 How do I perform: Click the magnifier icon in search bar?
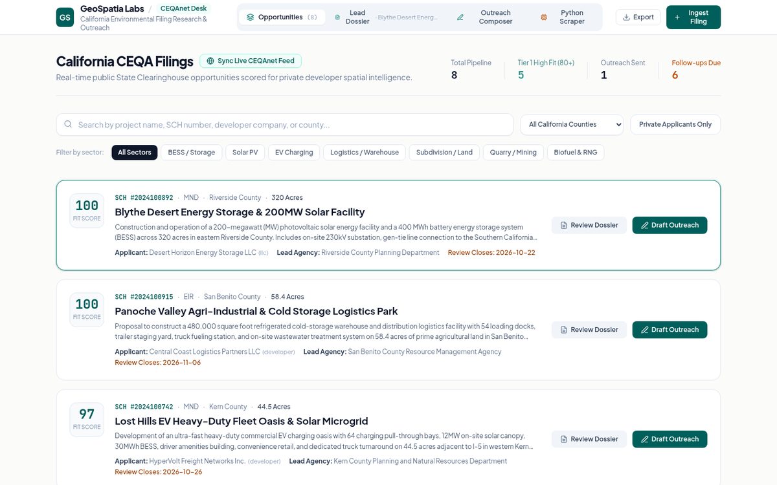69,124
